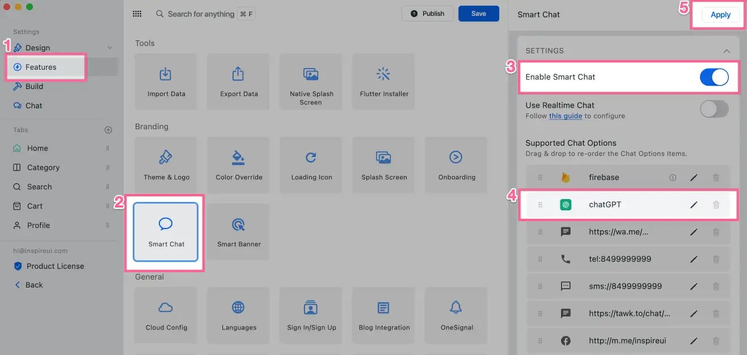Open the 'this guide' link

click(565, 116)
